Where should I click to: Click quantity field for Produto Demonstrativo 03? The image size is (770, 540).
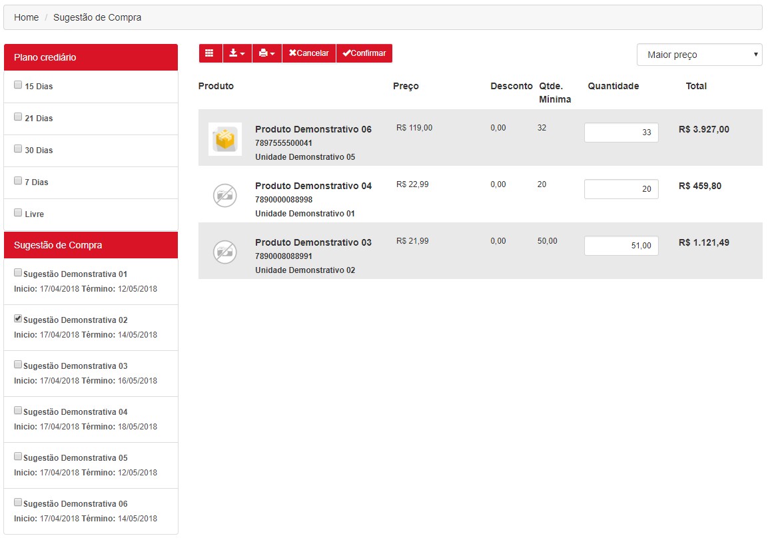[621, 246]
